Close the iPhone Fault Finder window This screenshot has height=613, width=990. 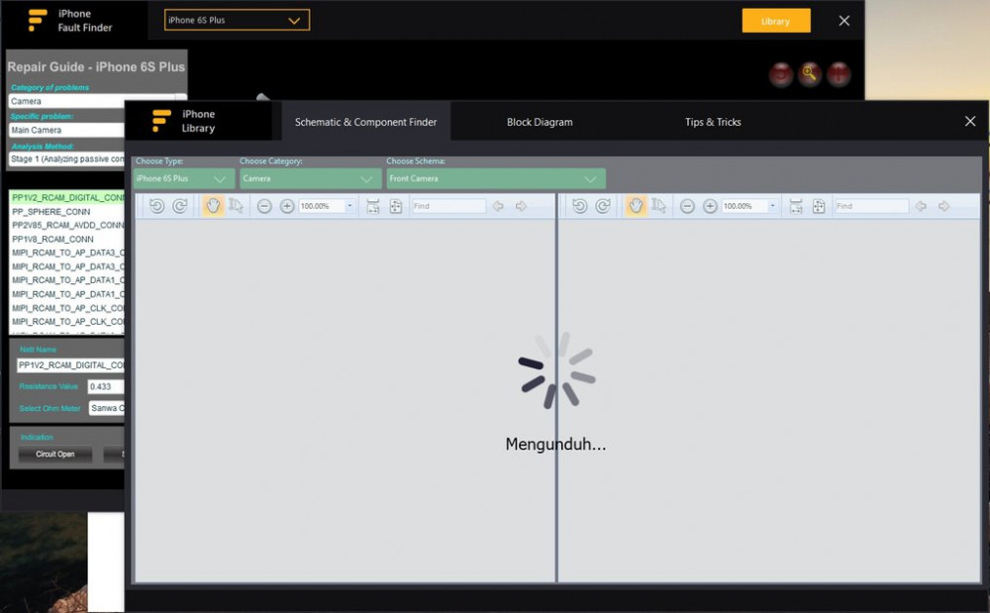(844, 21)
